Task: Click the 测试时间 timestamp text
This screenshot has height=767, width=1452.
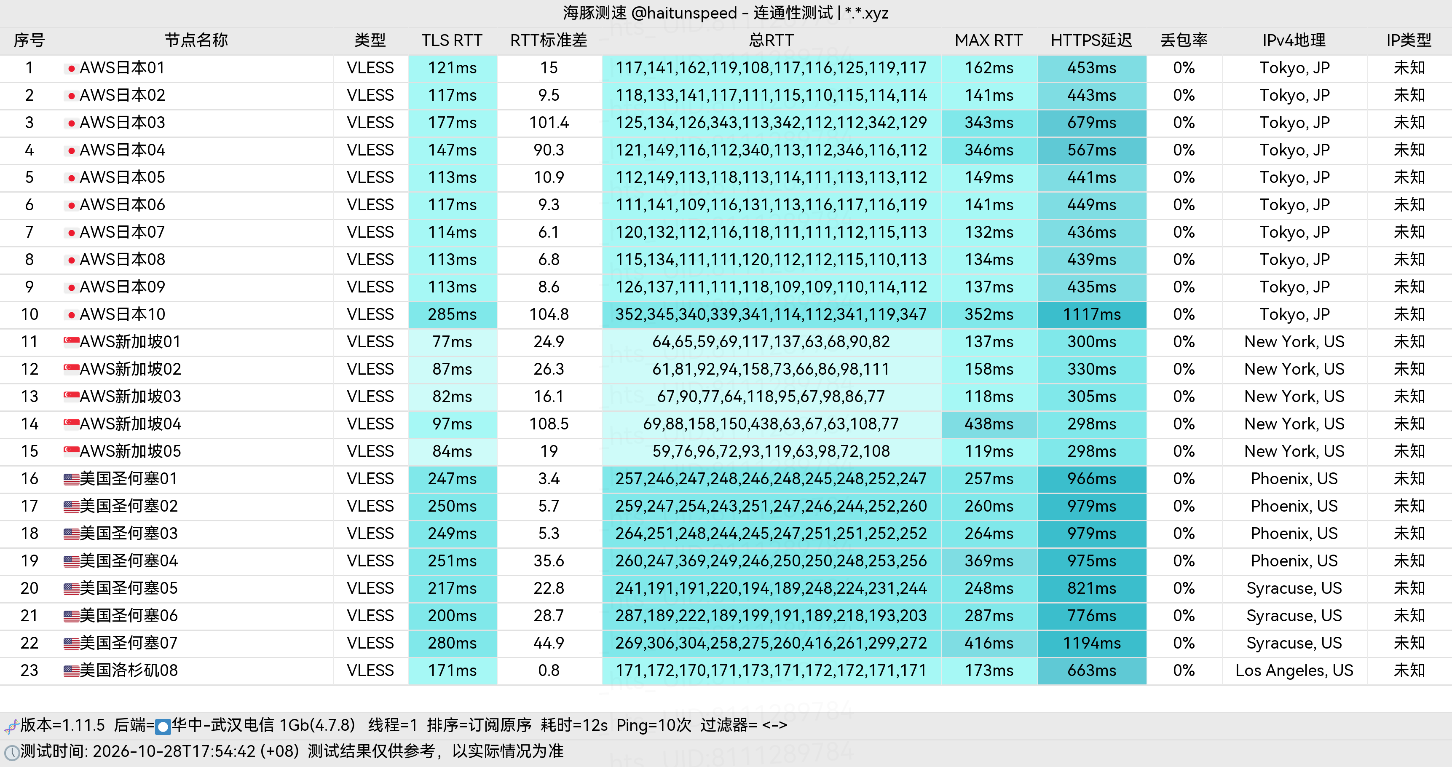Action: click(160, 752)
